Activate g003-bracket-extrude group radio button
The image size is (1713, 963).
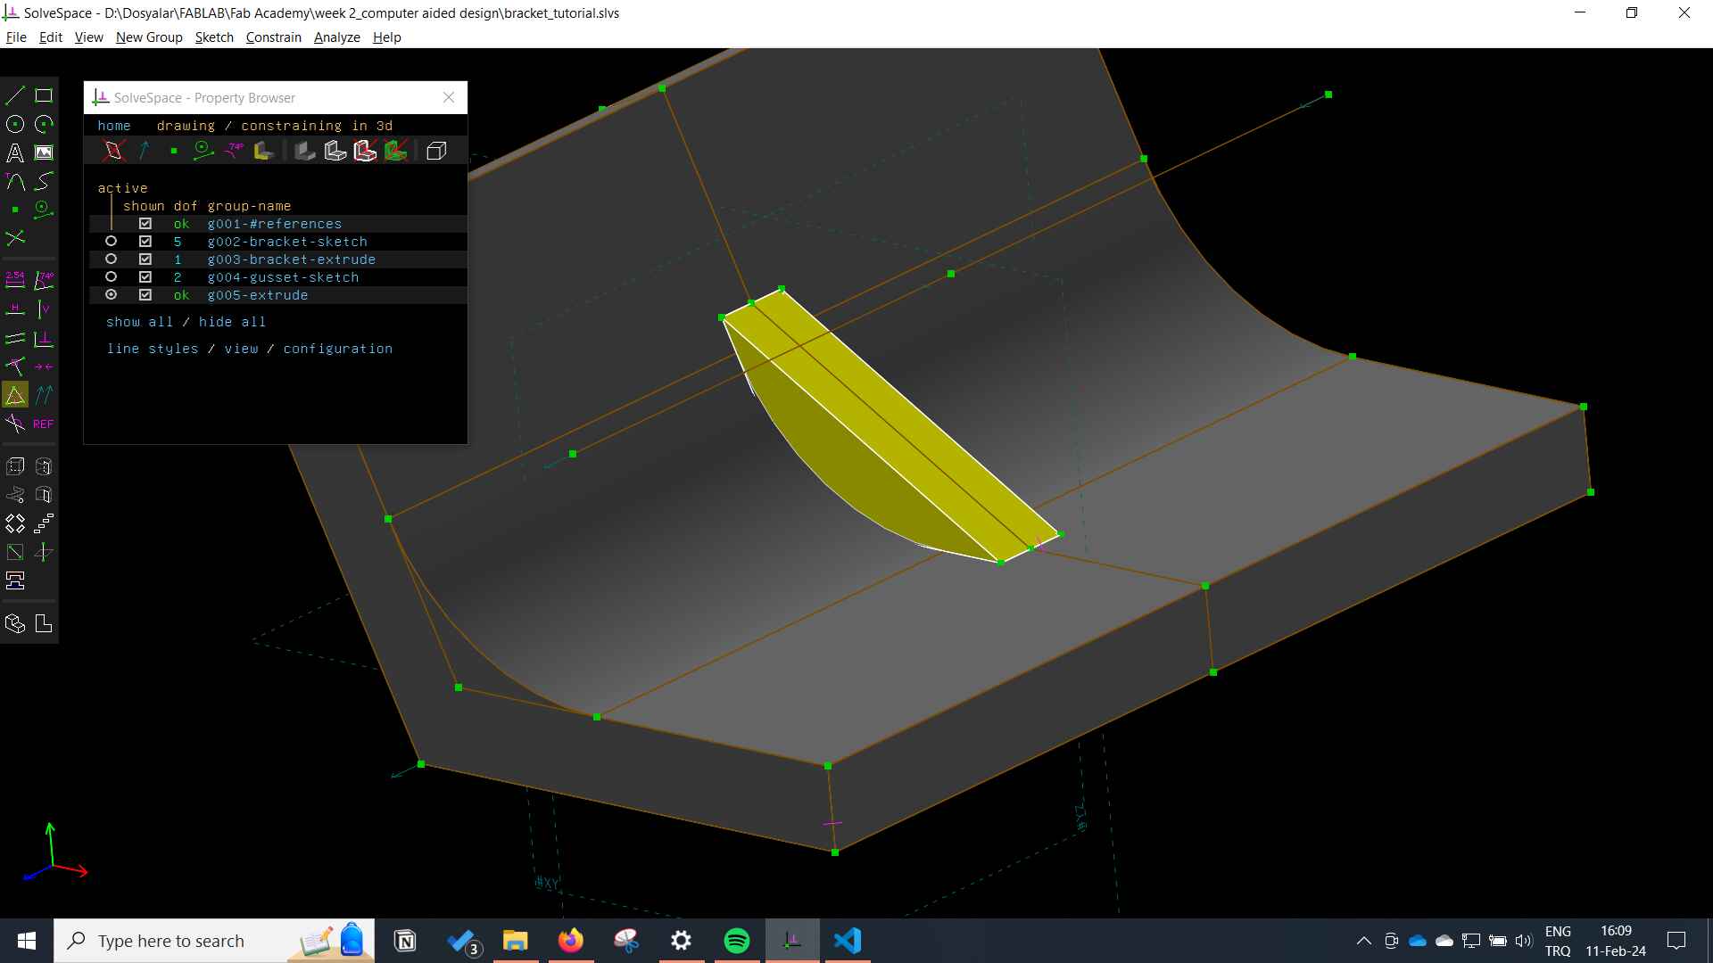click(112, 259)
